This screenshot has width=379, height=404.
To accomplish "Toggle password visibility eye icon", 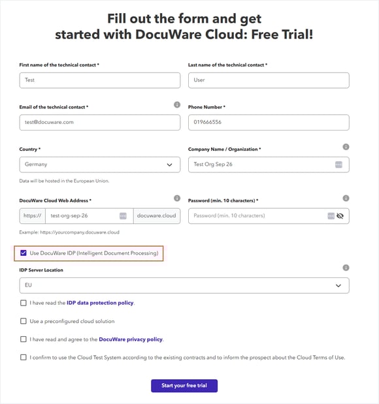I will pos(340,216).
